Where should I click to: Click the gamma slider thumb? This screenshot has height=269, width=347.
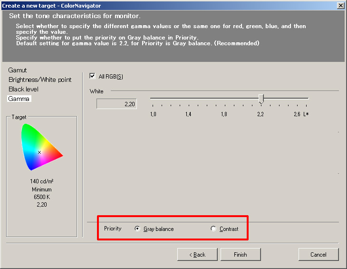coord(261,99)
